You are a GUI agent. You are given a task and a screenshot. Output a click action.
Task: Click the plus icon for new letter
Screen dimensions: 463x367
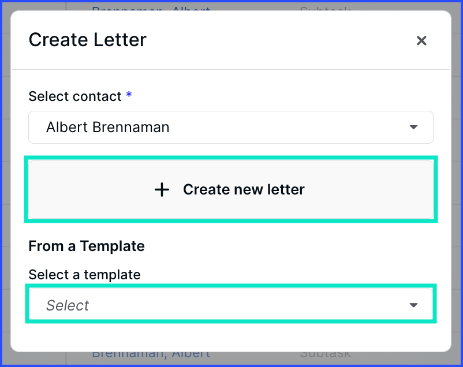click(x=162, y=189)
